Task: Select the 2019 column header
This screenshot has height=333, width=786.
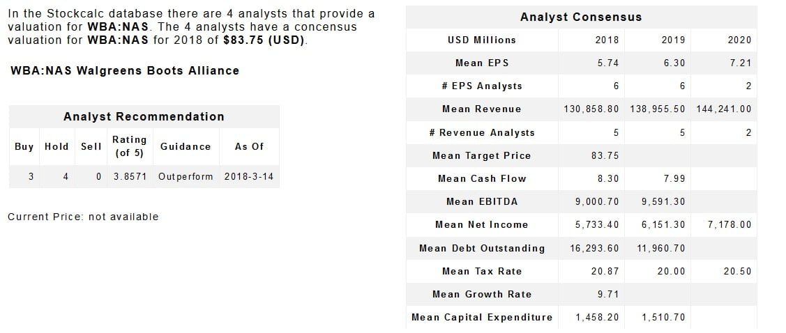Action: pos(673,40)
